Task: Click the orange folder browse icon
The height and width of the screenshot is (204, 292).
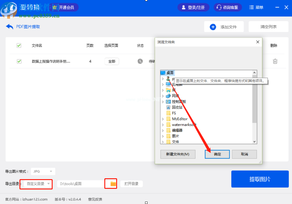Action: (x=113, y=184)
